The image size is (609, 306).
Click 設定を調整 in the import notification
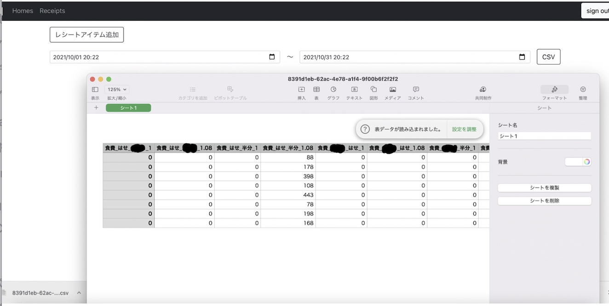pos(464,130)
